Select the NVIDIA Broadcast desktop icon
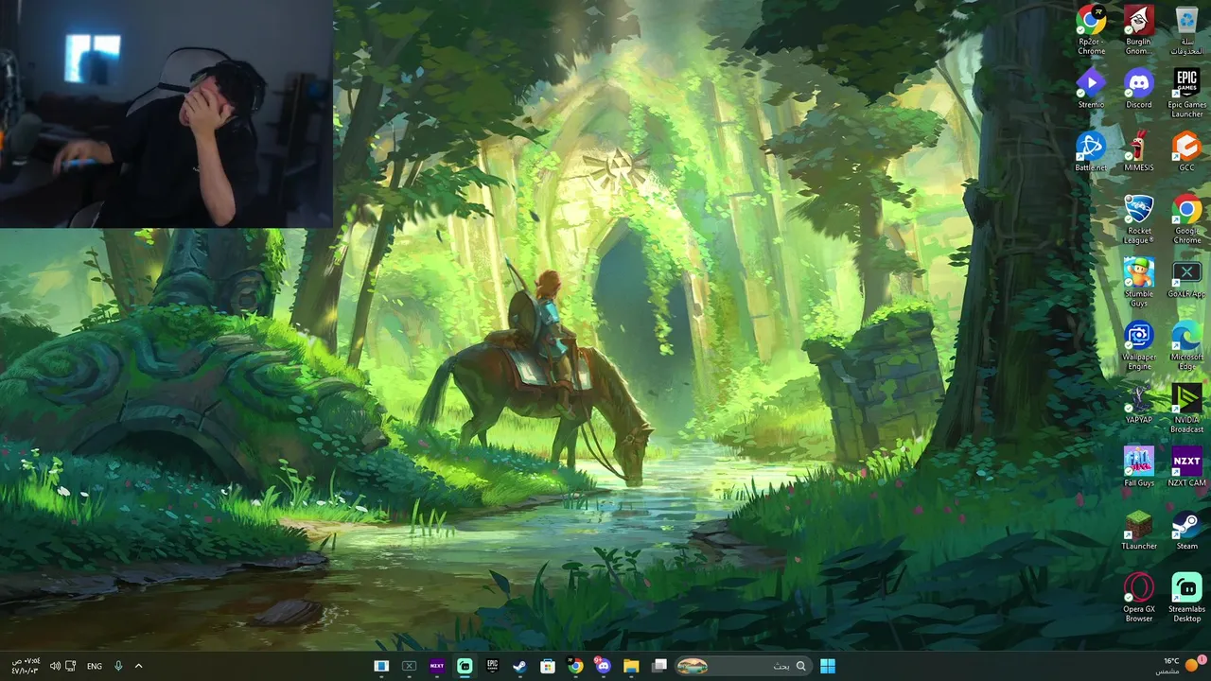1211x681 pixels. (x=1187, y=409)
